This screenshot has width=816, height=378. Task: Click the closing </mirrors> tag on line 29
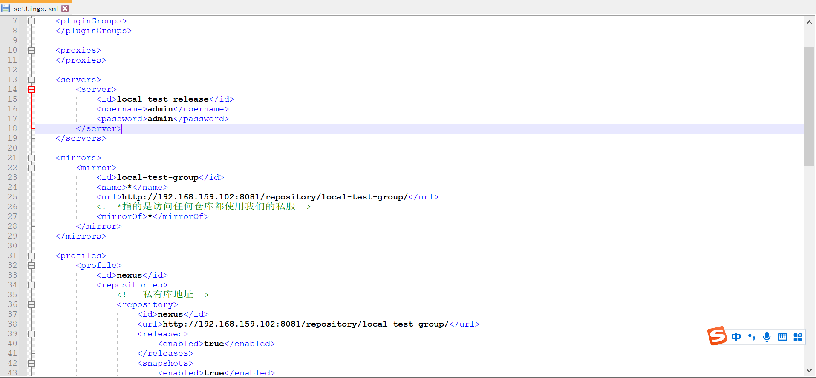tap(81, 236)
